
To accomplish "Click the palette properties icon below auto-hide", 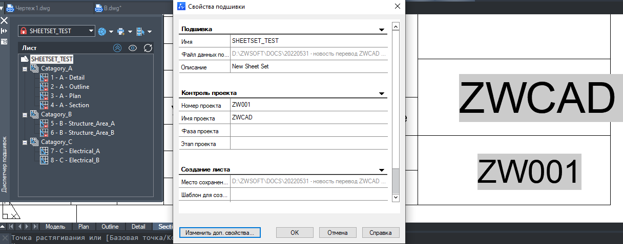I will (4, 41).
